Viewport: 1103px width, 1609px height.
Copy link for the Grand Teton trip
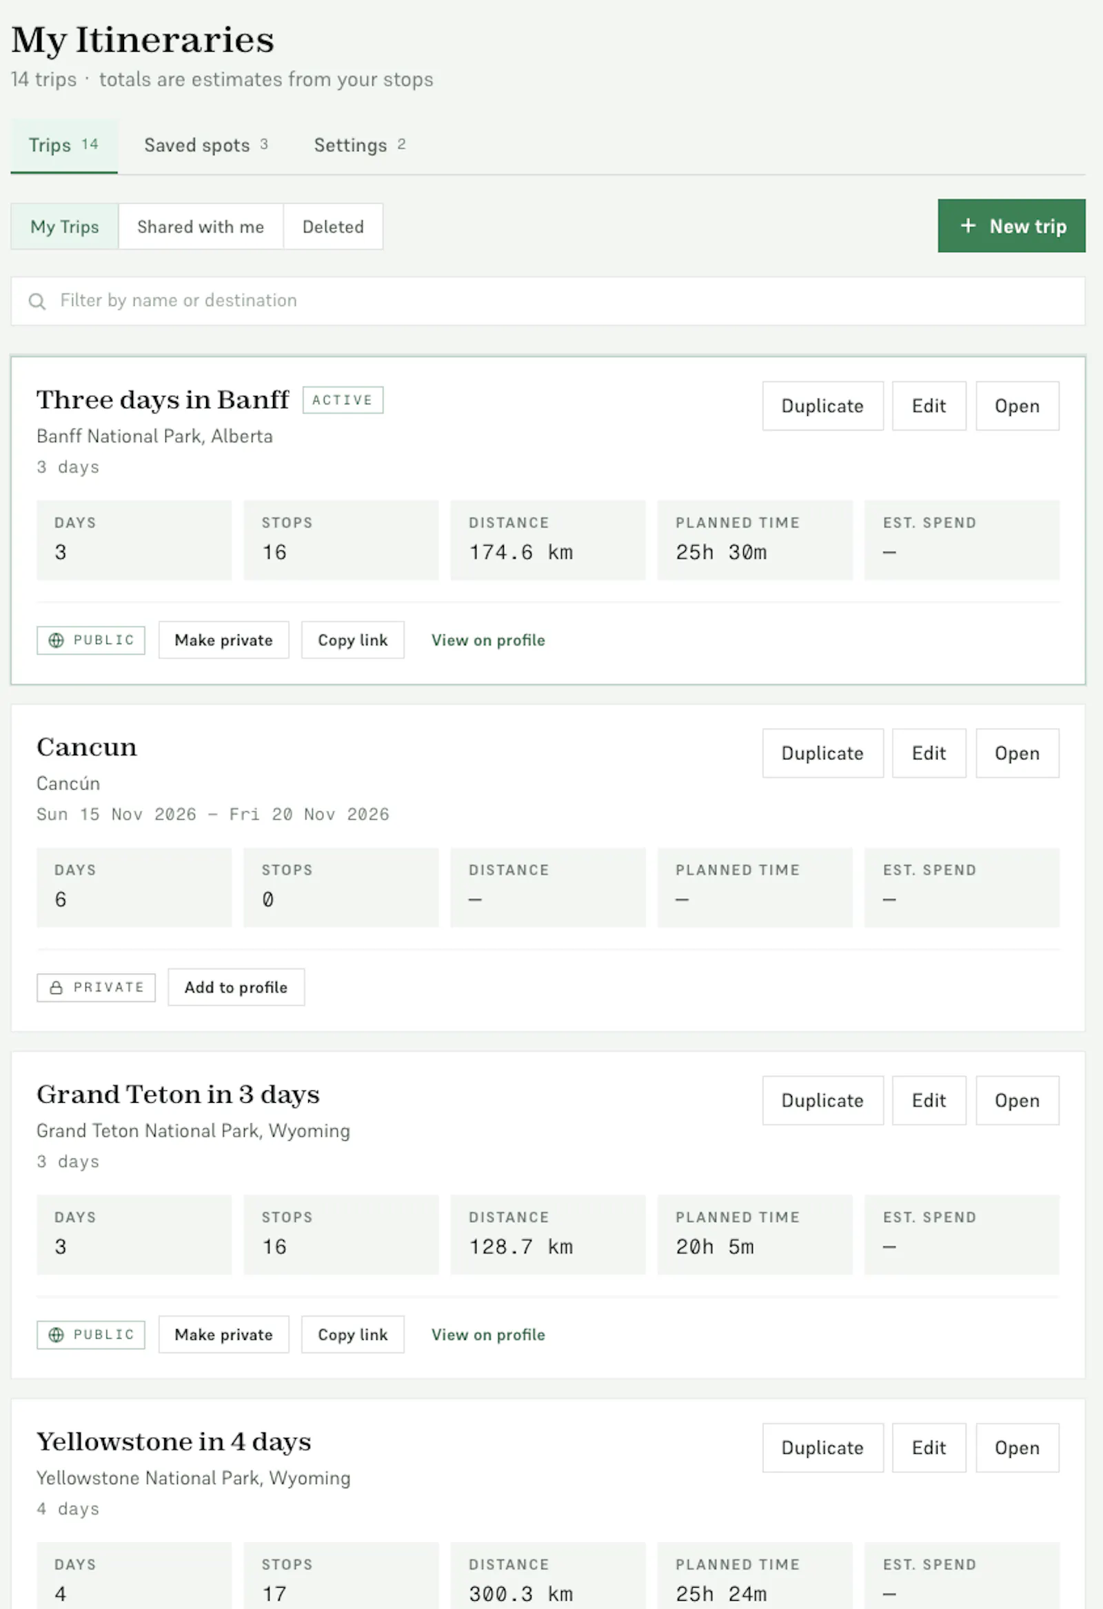[x=353, y=1335]
